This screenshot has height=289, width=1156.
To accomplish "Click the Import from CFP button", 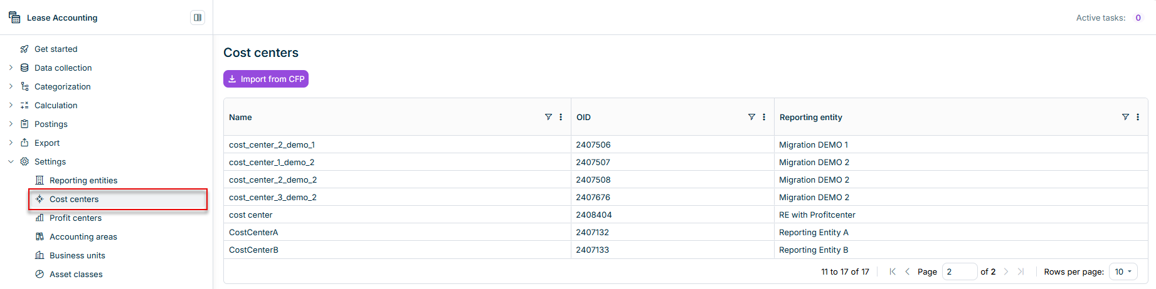I will [x=266, y=79].
